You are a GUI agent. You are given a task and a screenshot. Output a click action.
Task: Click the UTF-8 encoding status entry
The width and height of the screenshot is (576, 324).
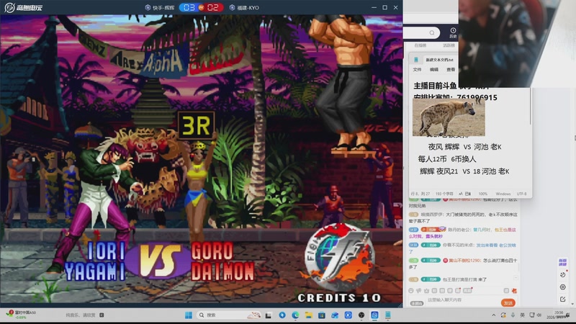click(521, 194)
